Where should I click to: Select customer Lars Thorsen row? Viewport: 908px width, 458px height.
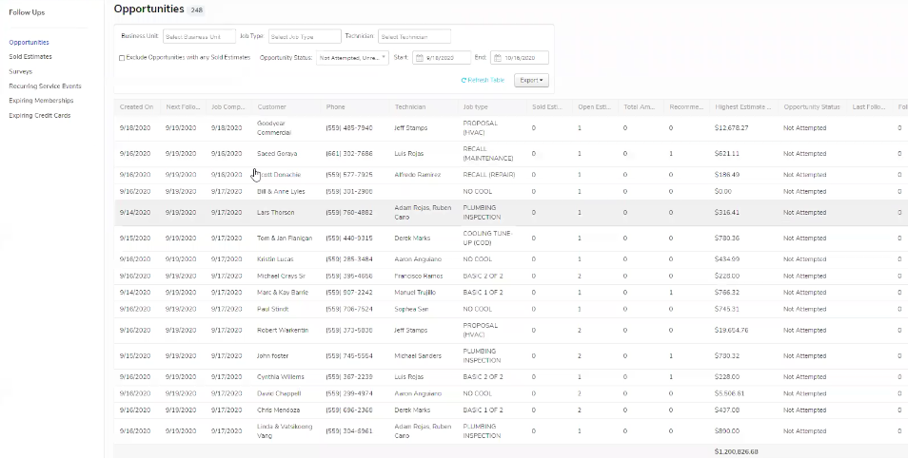275,212
